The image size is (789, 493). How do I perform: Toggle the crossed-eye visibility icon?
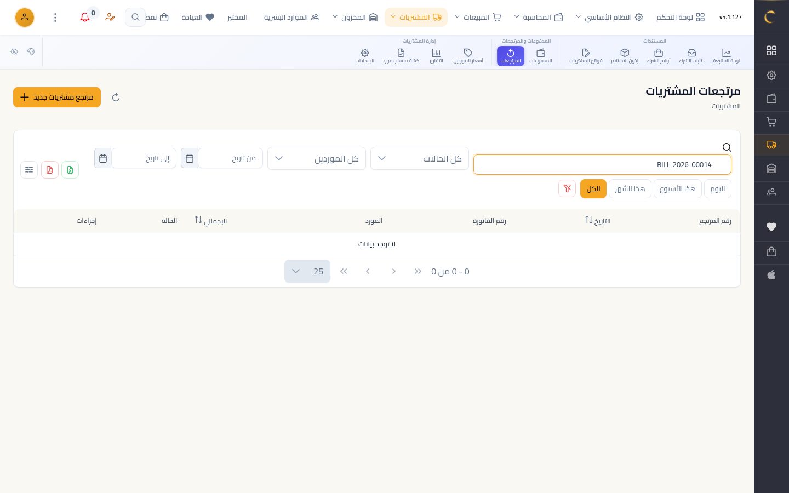(14, 51)
